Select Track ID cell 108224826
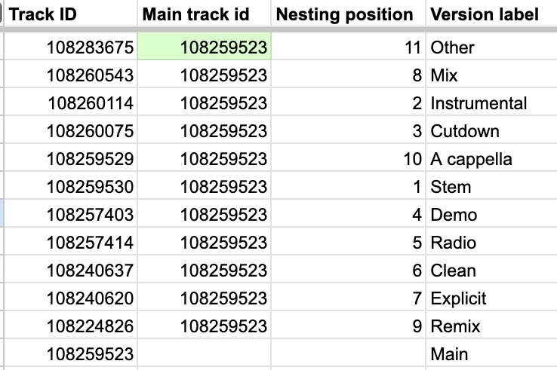 coord(71,325)
